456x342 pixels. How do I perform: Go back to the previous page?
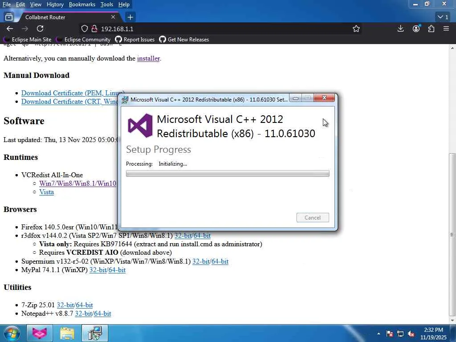click(x=10, y=28)
